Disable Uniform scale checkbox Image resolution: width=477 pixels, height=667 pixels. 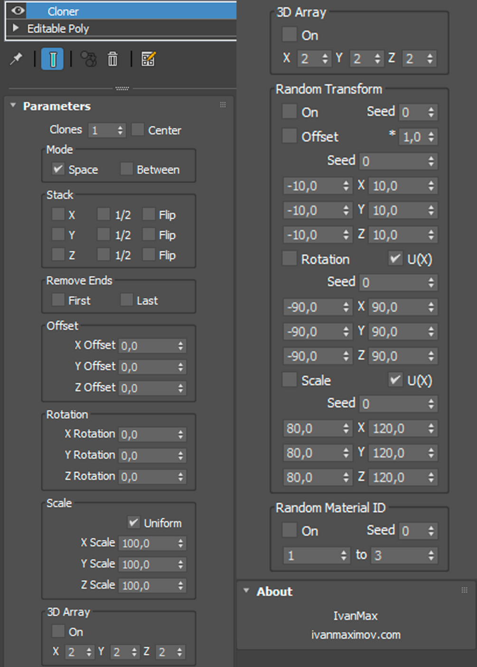(x=134, y=523)
